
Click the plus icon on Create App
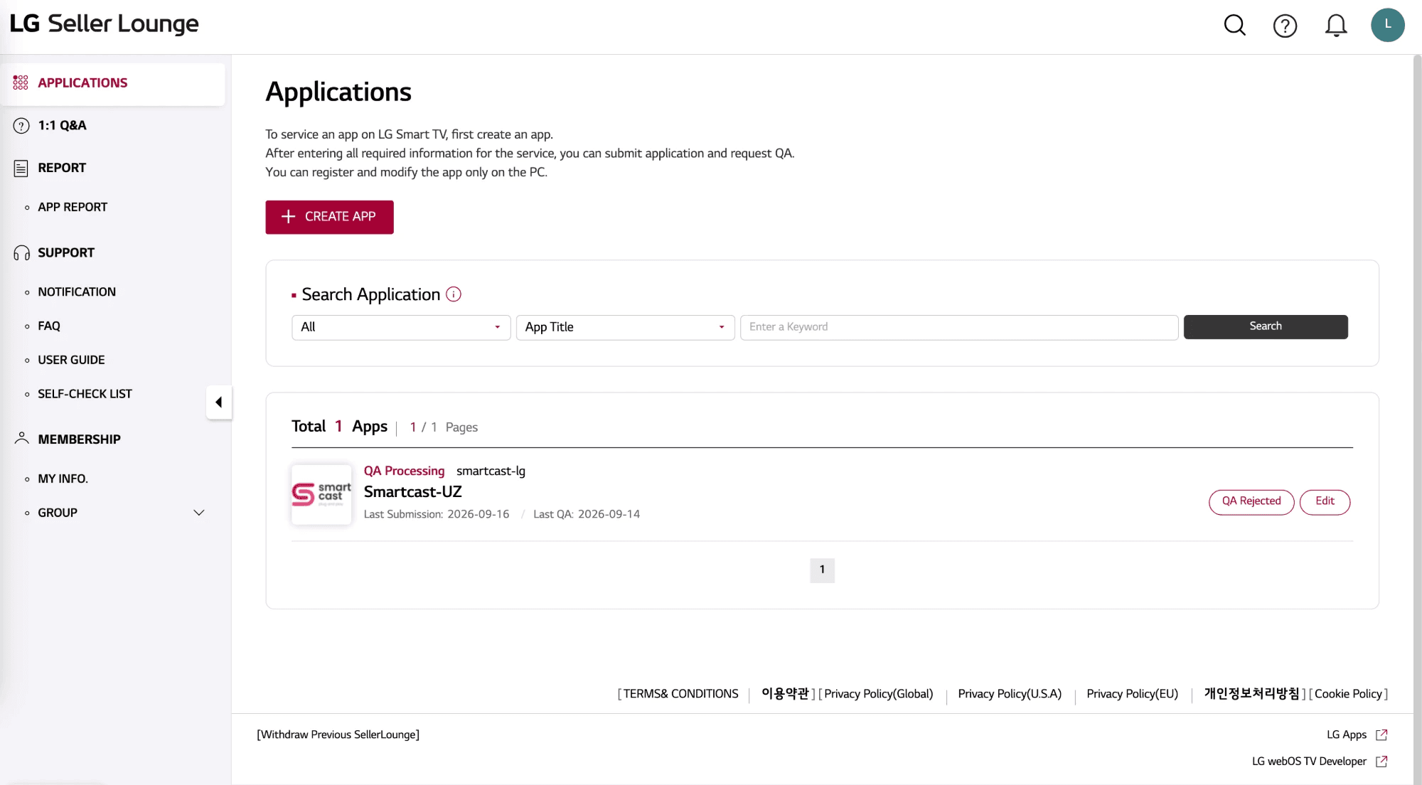coord(288,217)
